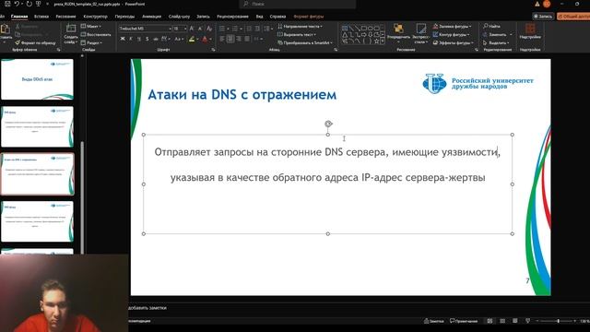This screenshot has height=332, width=590.
Task: Click the Redo icon in the title bar
Action: [29, 4]
